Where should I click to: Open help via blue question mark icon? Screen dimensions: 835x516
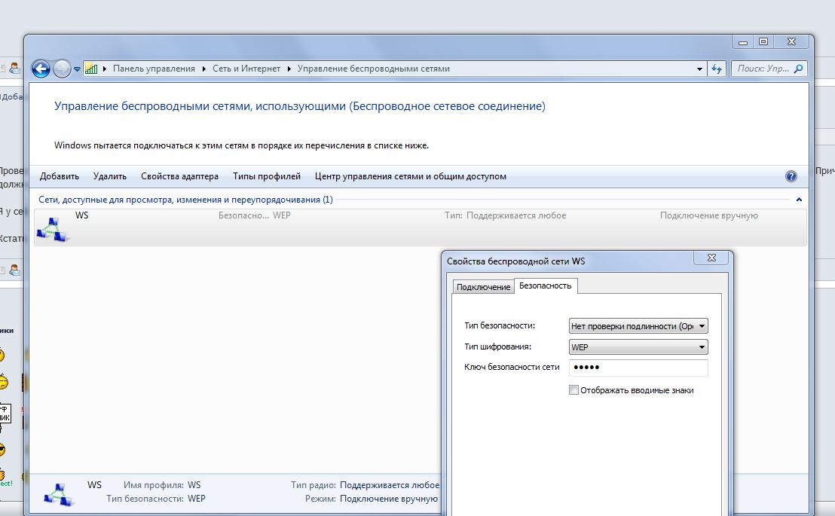tap(791, 176)
